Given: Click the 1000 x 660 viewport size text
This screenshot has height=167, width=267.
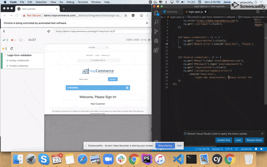Looking at the screenshot, I should [133, 40].
